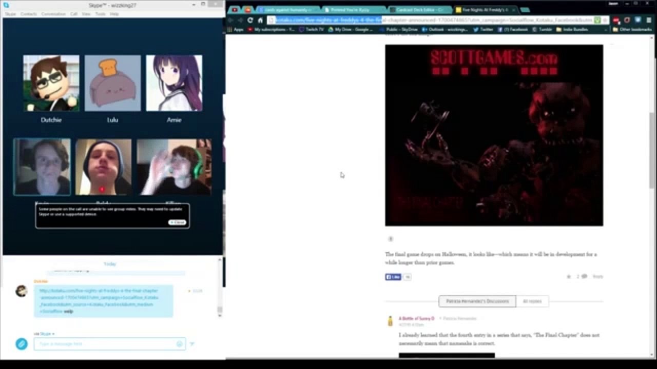This screenshot has width=657, height=369.
Task: Open the Public SkyDrive bookmark
Action: point(399,30)
